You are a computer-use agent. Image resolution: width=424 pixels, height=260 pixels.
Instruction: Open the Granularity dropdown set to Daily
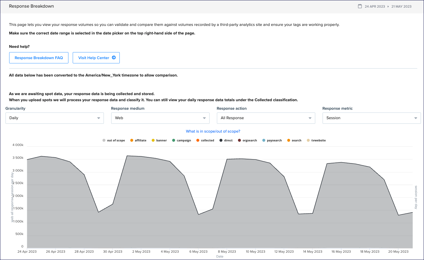coord(55,118)
